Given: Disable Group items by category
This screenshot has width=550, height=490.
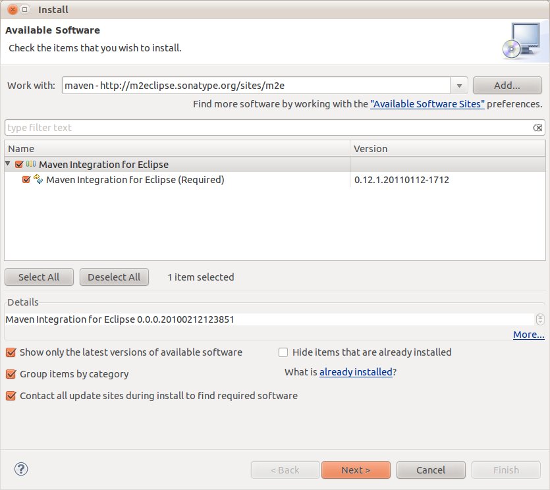Looking at the screenshot, I should (x=11, y=374).
